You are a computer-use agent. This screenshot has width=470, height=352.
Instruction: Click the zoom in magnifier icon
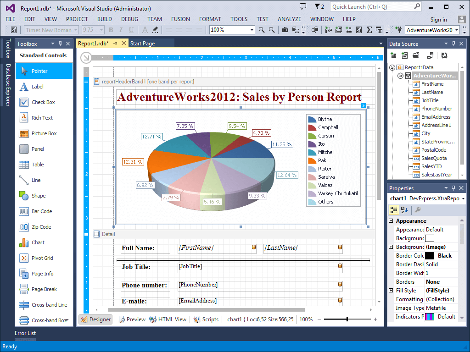click(x=261, y=30)
